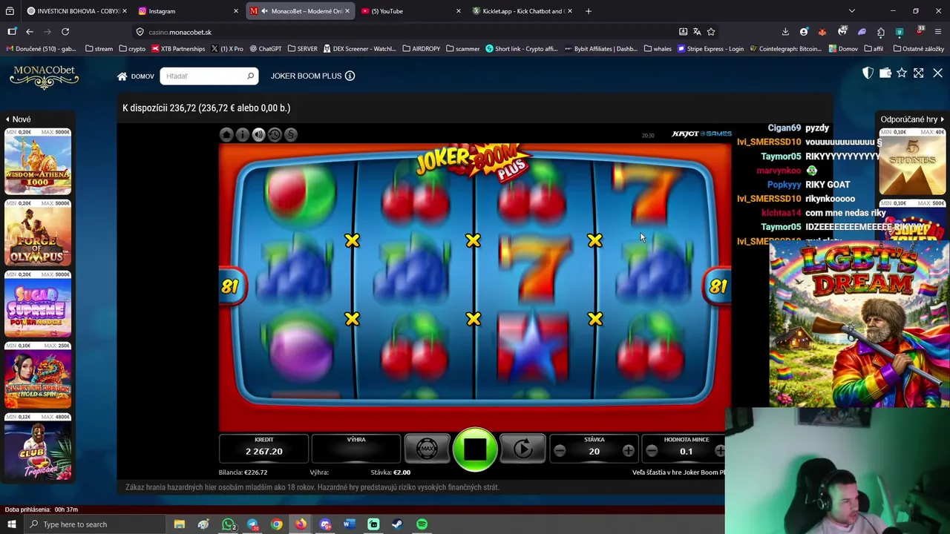
Task: Open the browser hamburger menu
Action: [x=938, y=32]
